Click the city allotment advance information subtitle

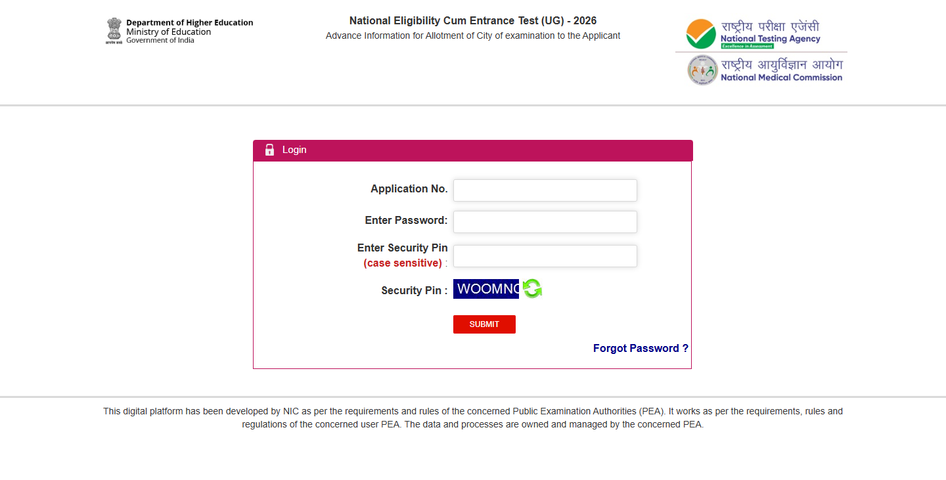coord(473,35)
